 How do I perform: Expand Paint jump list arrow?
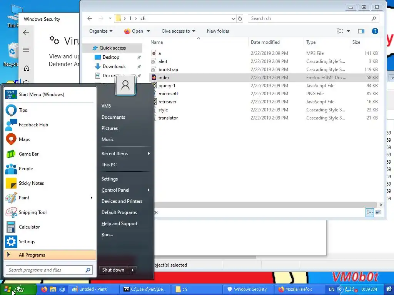coord(92,198)
